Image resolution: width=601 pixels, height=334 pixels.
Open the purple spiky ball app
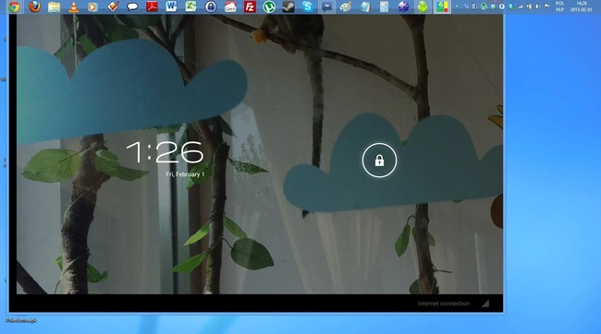(403, 6)
